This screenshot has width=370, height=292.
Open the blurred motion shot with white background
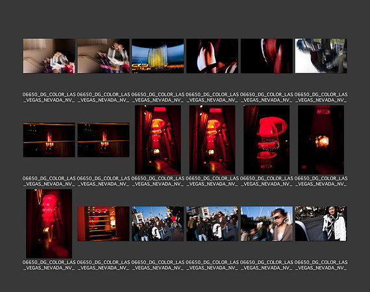pos(321,56)
